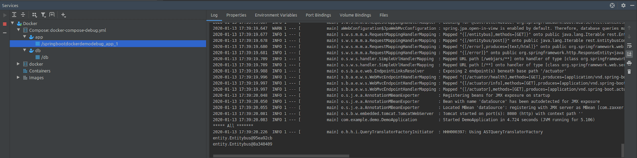Collapse the app service node
The image size is (637, 158).
click(24, 37)
